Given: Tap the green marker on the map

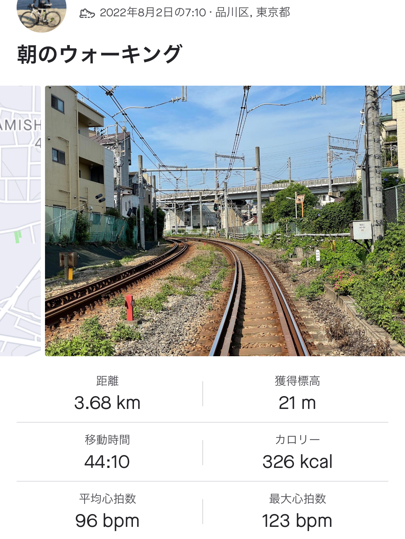Looking at the screenshot, I should (x=18, y=237).
